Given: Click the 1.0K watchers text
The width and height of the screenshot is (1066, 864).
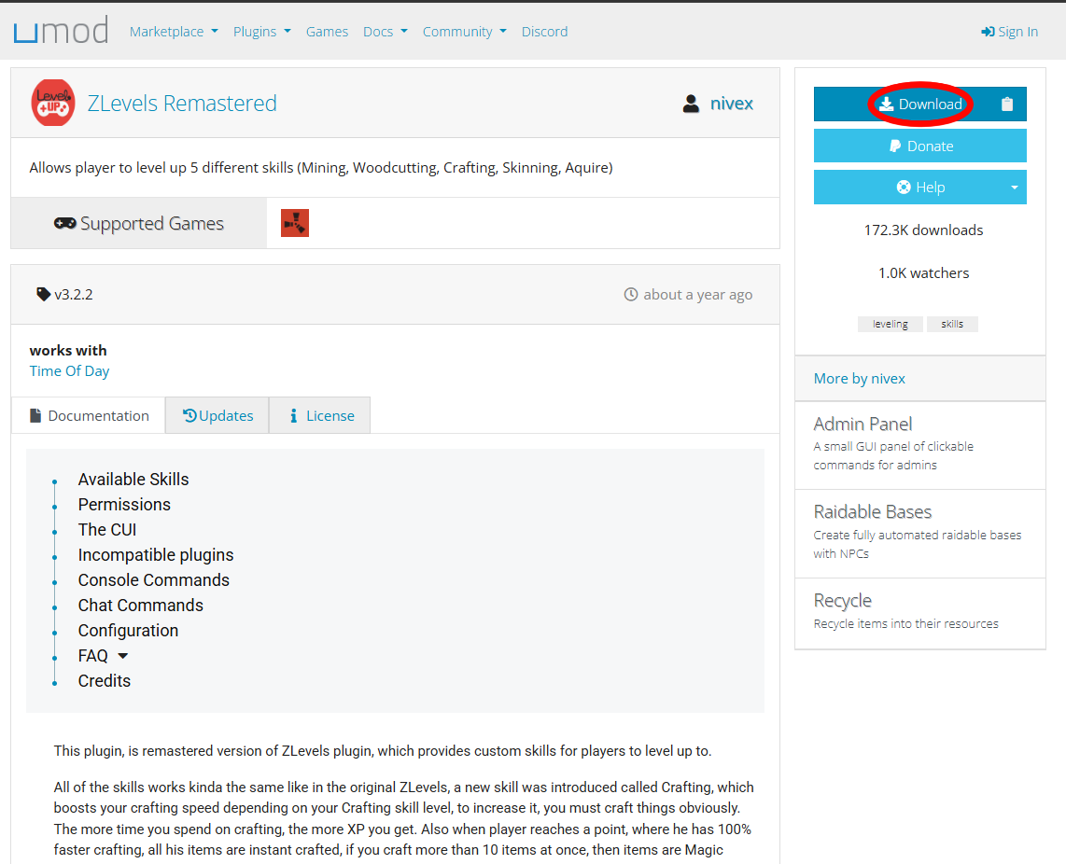Looking at the screenshot, I should [x=923, y=273].
